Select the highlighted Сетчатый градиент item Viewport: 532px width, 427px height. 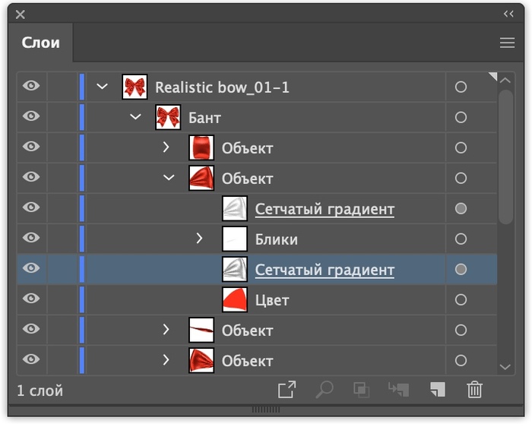pos(325,270)
